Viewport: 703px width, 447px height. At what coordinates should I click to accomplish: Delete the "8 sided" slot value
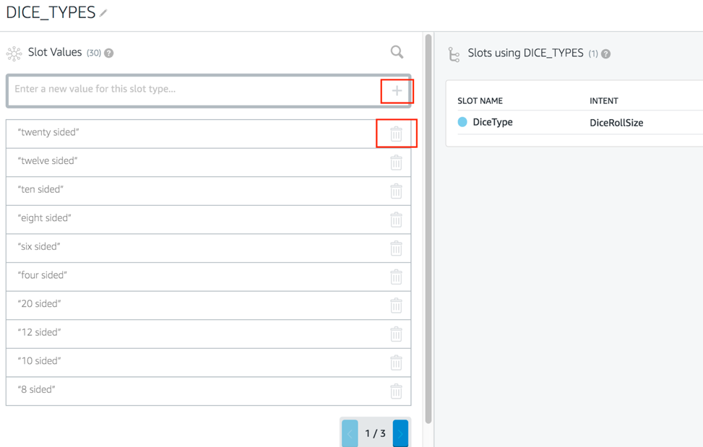[x=396, y=391]
